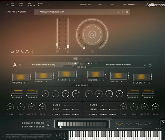
Task: Select next sound for layer B
Action: 94,63
